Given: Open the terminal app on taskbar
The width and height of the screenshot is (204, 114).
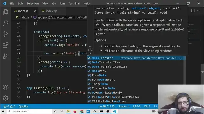Looking at the screenshot, I should click(101, 111).
